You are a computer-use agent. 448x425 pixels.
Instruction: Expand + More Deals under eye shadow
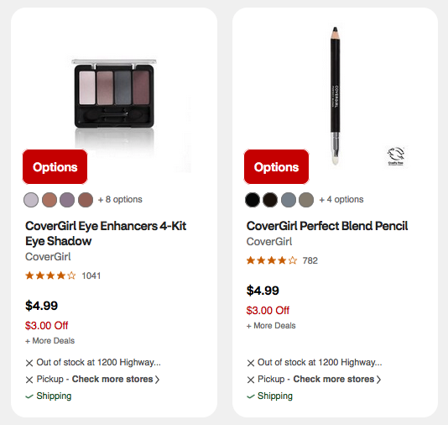pos(50,341)
